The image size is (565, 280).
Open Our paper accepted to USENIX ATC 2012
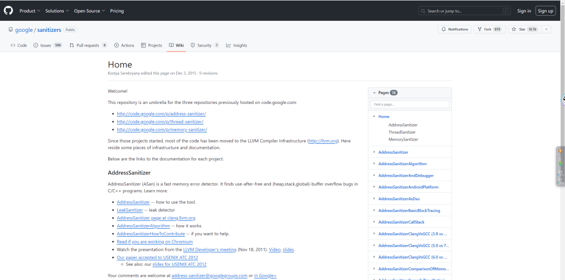coord(157,258)
